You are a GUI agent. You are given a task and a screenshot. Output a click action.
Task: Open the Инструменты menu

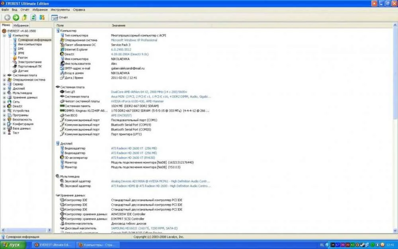pyautogui.click(x=60, y=10)
